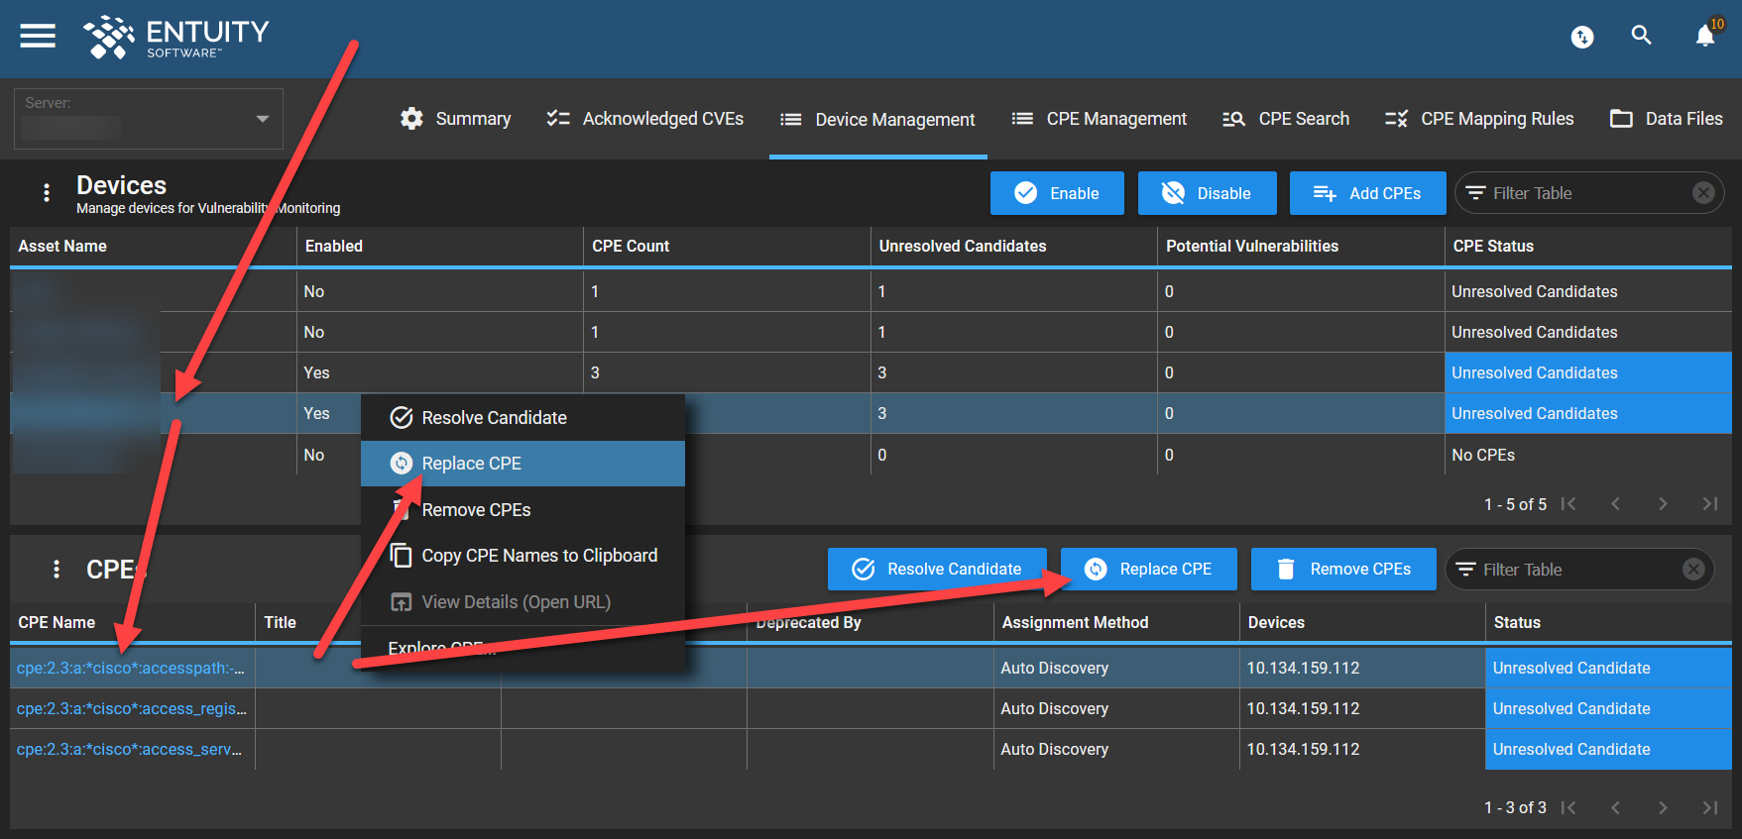Click the '1 - 3 of 3' pagination text
Screen dimensions: 1742x839
1515,807
